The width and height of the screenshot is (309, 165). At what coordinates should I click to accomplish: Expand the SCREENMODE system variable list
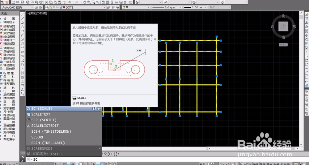click(99, 148)
